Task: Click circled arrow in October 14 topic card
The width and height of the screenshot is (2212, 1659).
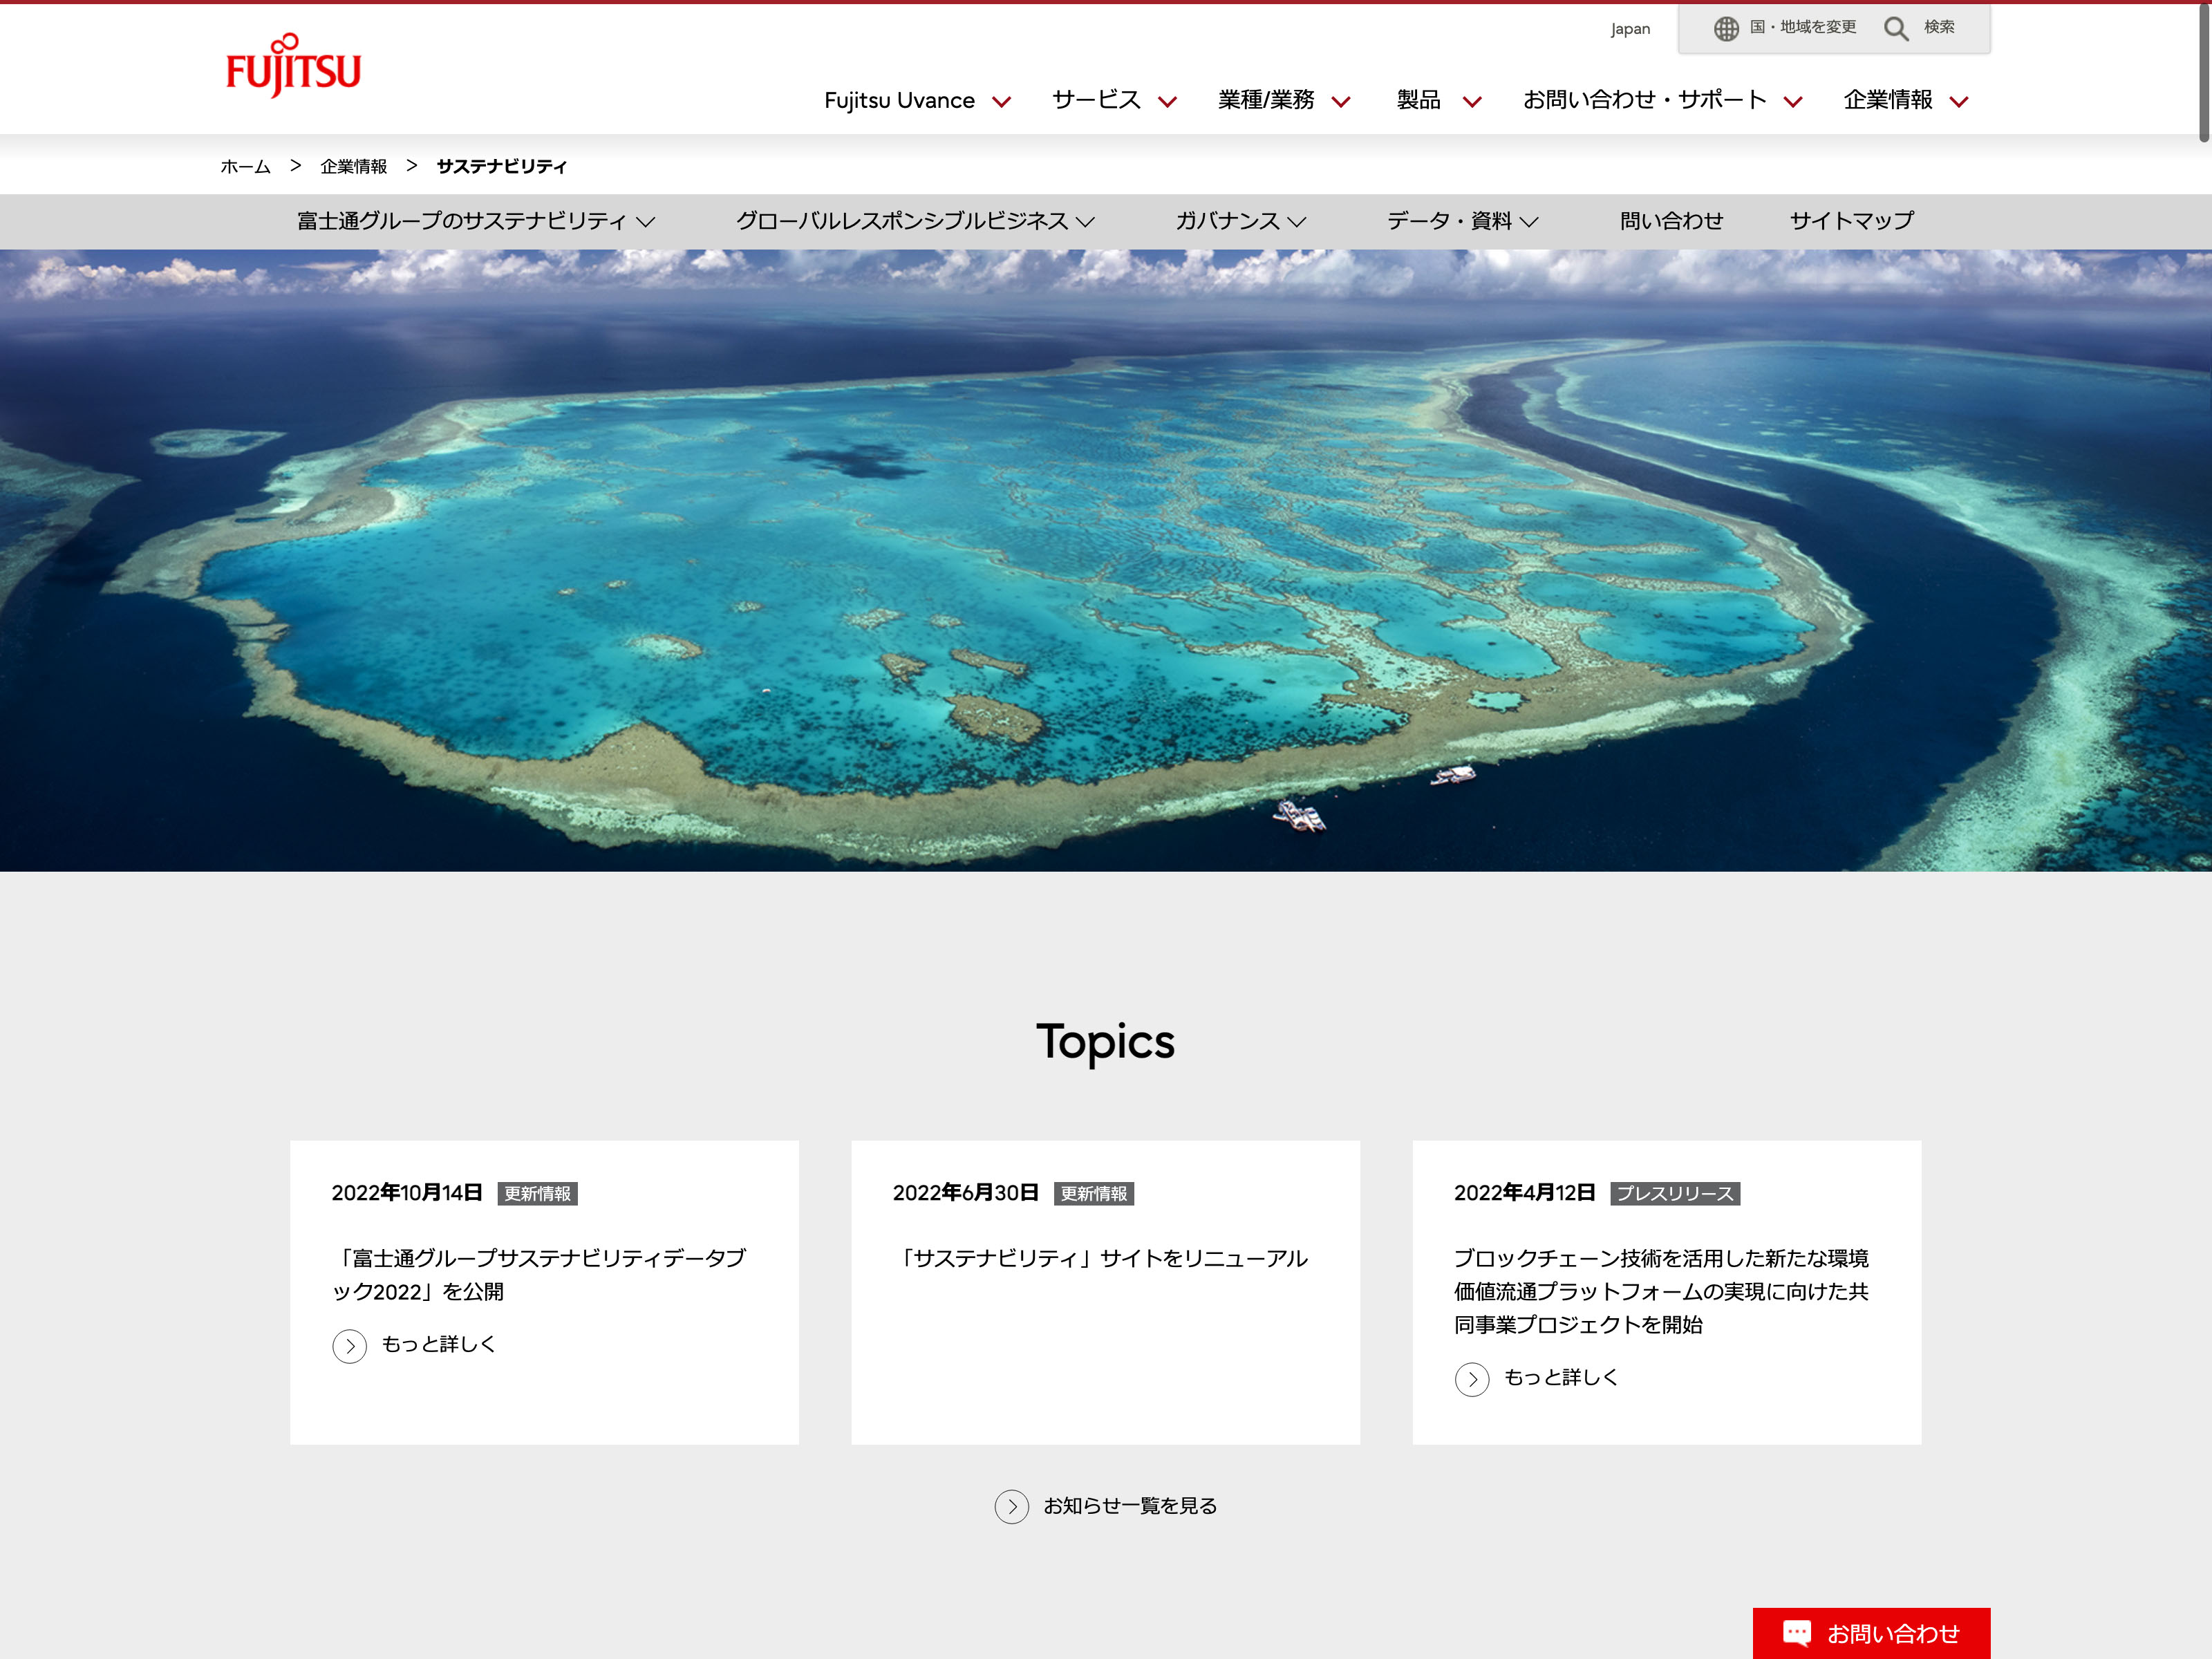Action: (349, 1346)
